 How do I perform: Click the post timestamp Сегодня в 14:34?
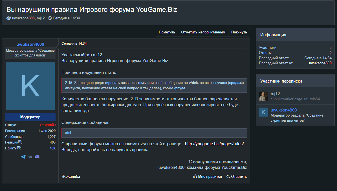tap(74, 44)
